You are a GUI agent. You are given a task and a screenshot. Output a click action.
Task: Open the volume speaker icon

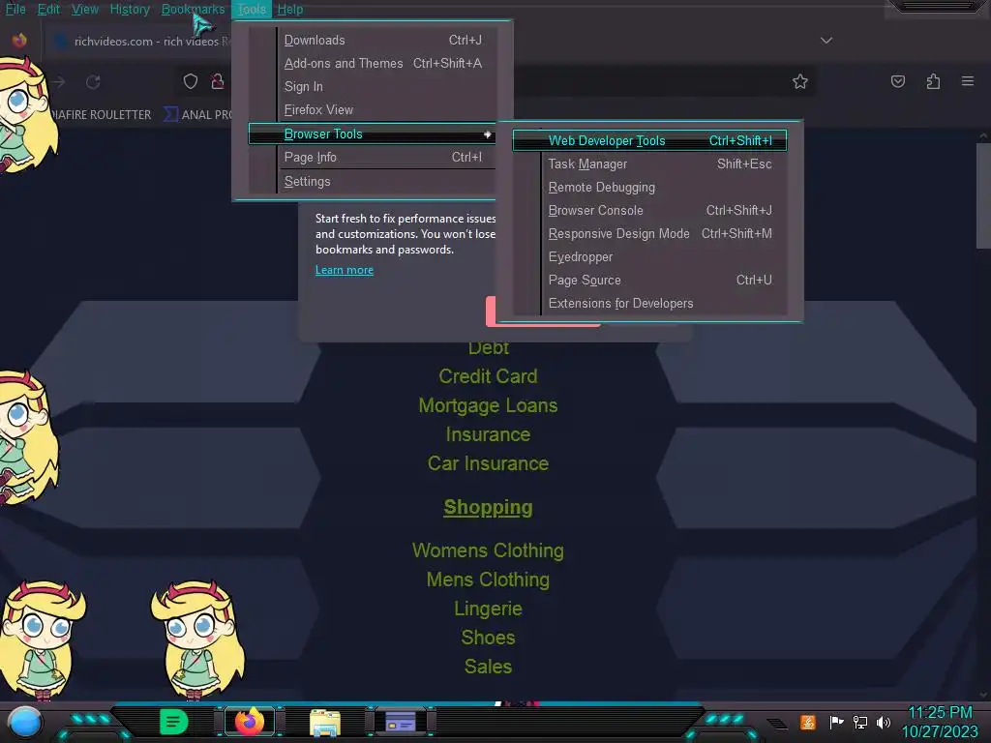(x=883, y=722)
